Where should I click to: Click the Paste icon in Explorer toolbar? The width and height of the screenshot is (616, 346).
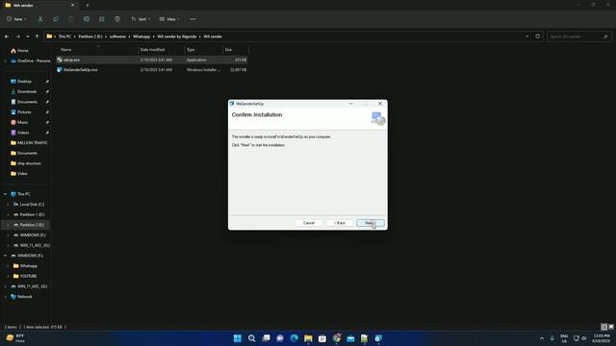click(70, 19)
